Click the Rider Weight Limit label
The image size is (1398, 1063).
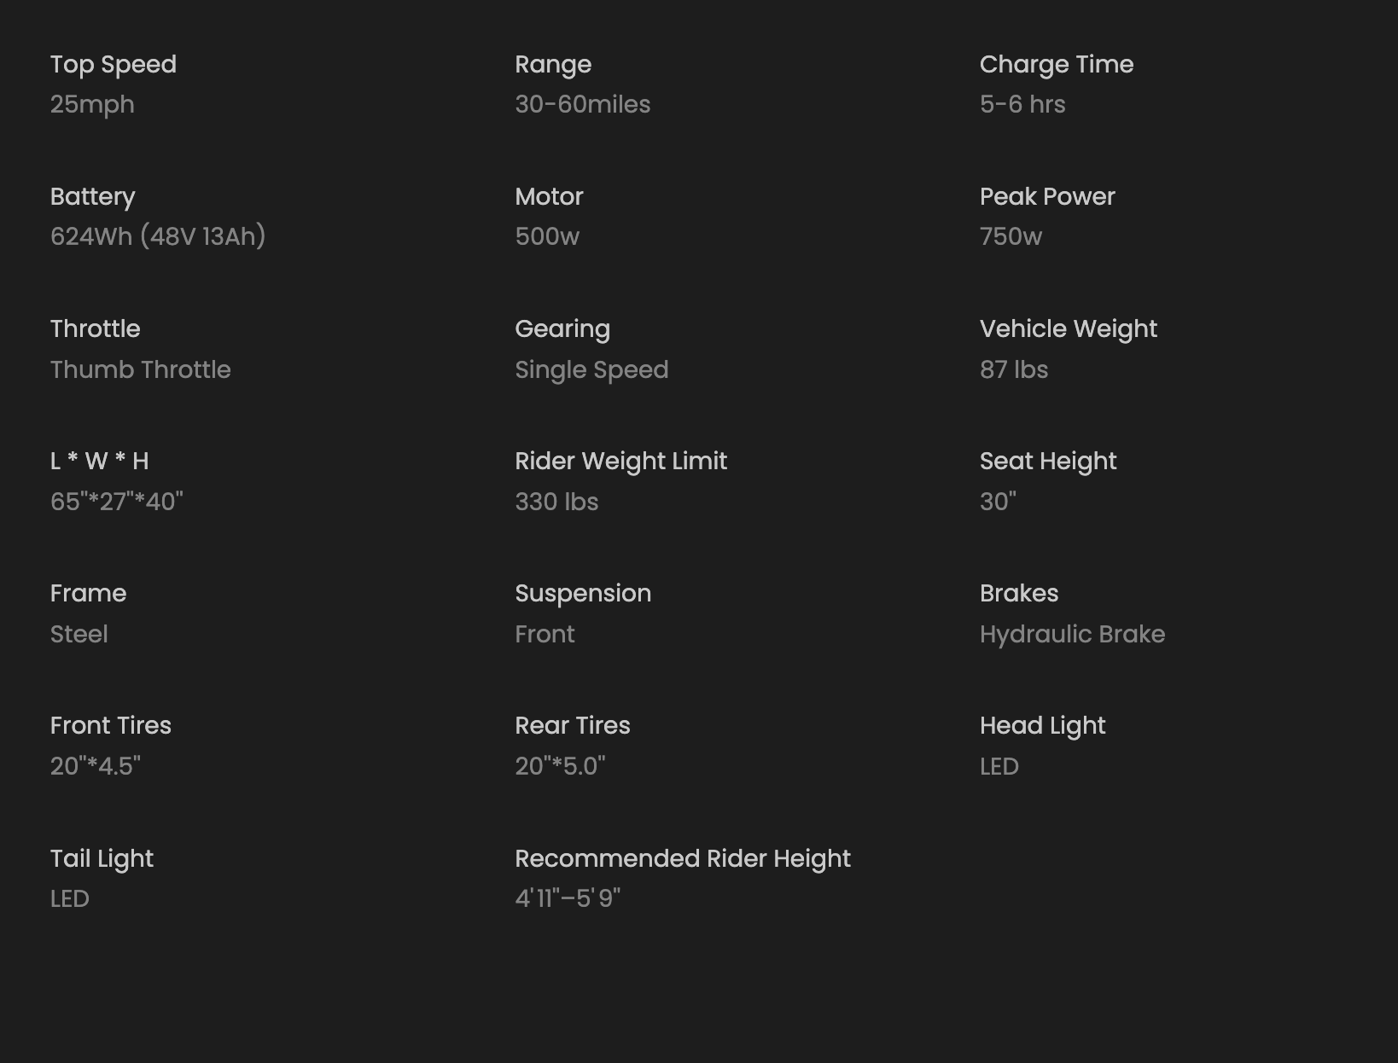click(x=621, y=462)
